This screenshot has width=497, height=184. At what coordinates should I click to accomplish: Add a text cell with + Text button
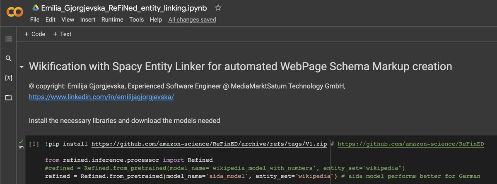point(62,34)
